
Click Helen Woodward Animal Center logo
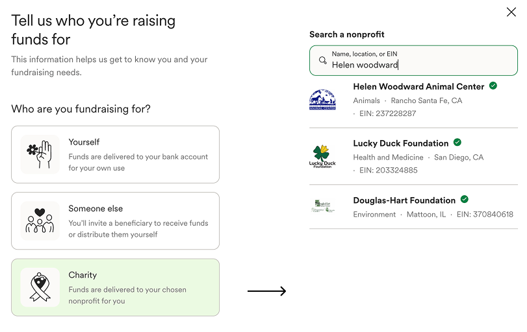(x=322, y=99)
